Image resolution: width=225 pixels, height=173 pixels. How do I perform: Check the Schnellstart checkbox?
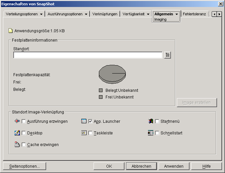click(x=157, y=133)
